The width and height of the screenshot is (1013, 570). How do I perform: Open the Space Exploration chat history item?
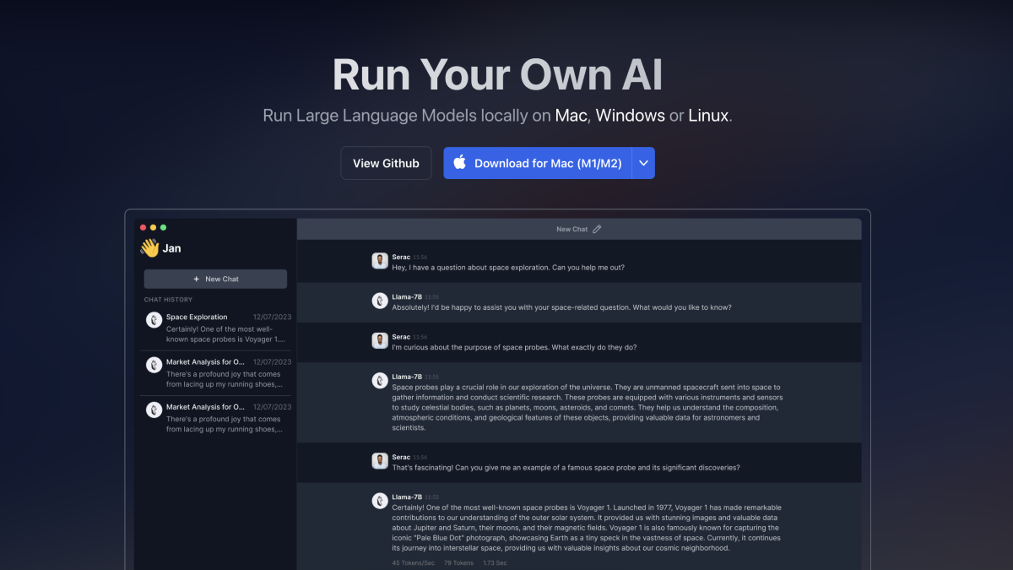(x=218, y=328)
